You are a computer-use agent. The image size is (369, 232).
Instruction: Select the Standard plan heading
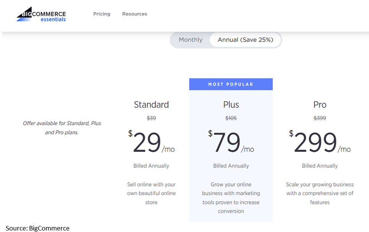[x=151, y=105]
